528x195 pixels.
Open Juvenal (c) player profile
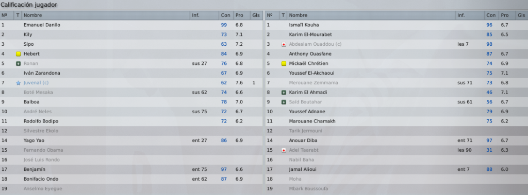click(x=36, y=83)
